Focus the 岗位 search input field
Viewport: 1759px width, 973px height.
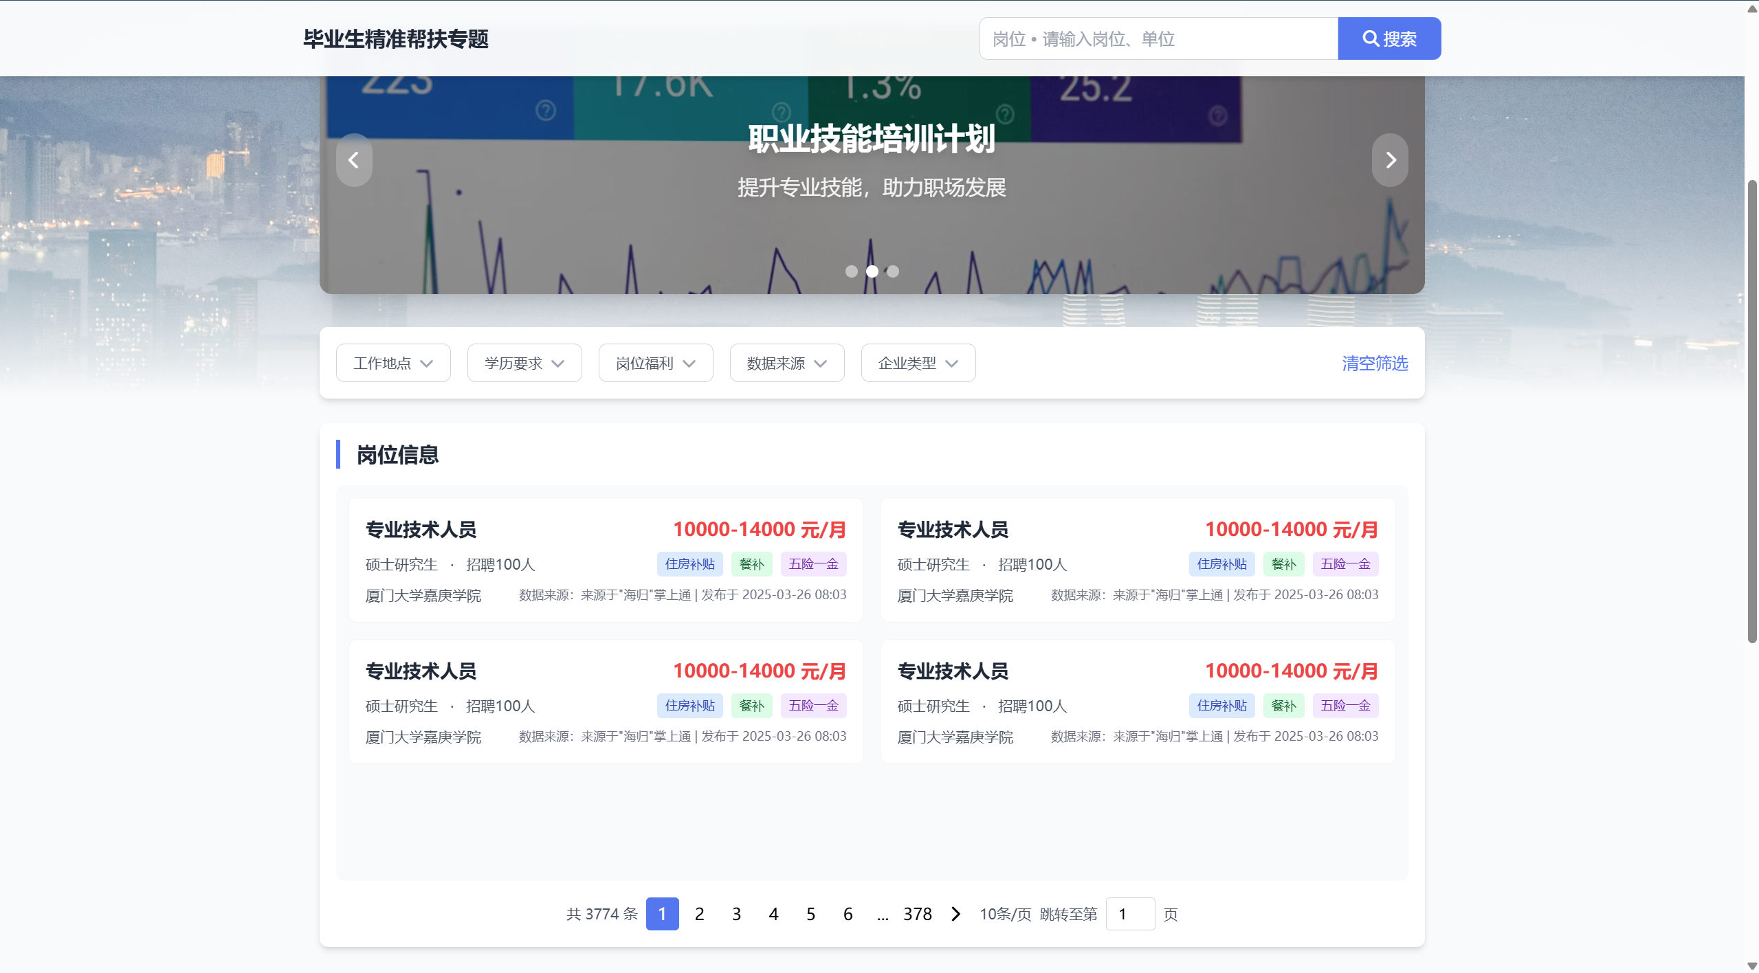point(1158,39)
